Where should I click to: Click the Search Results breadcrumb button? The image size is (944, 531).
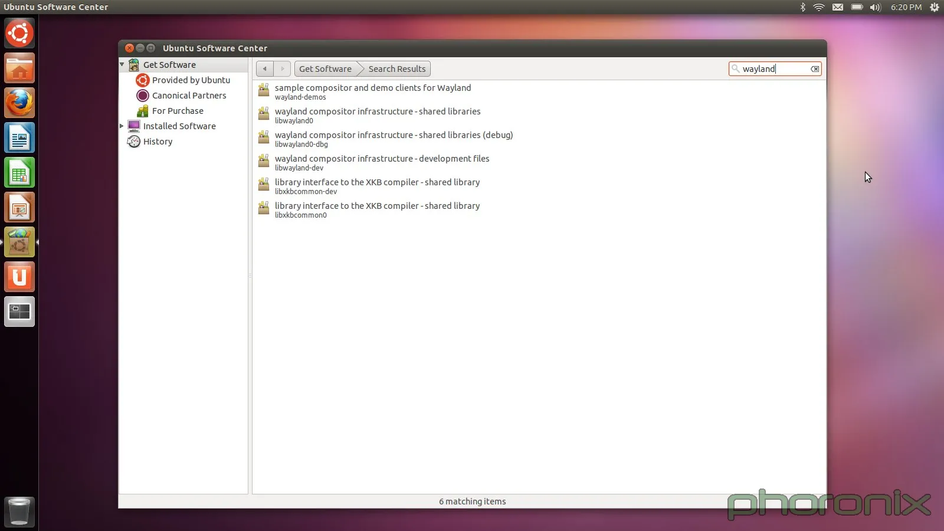tap(396, 69)
